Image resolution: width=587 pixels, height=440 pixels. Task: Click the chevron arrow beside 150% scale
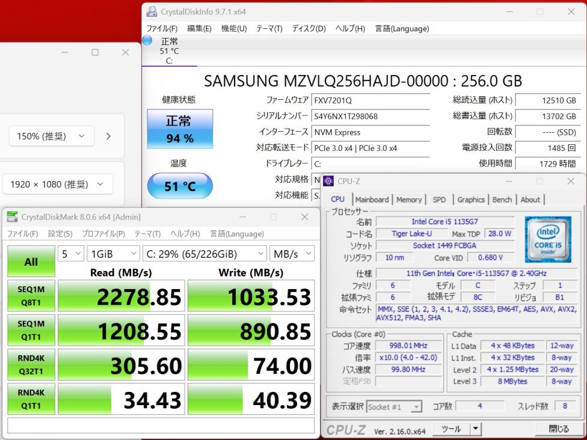coord(108,136)
